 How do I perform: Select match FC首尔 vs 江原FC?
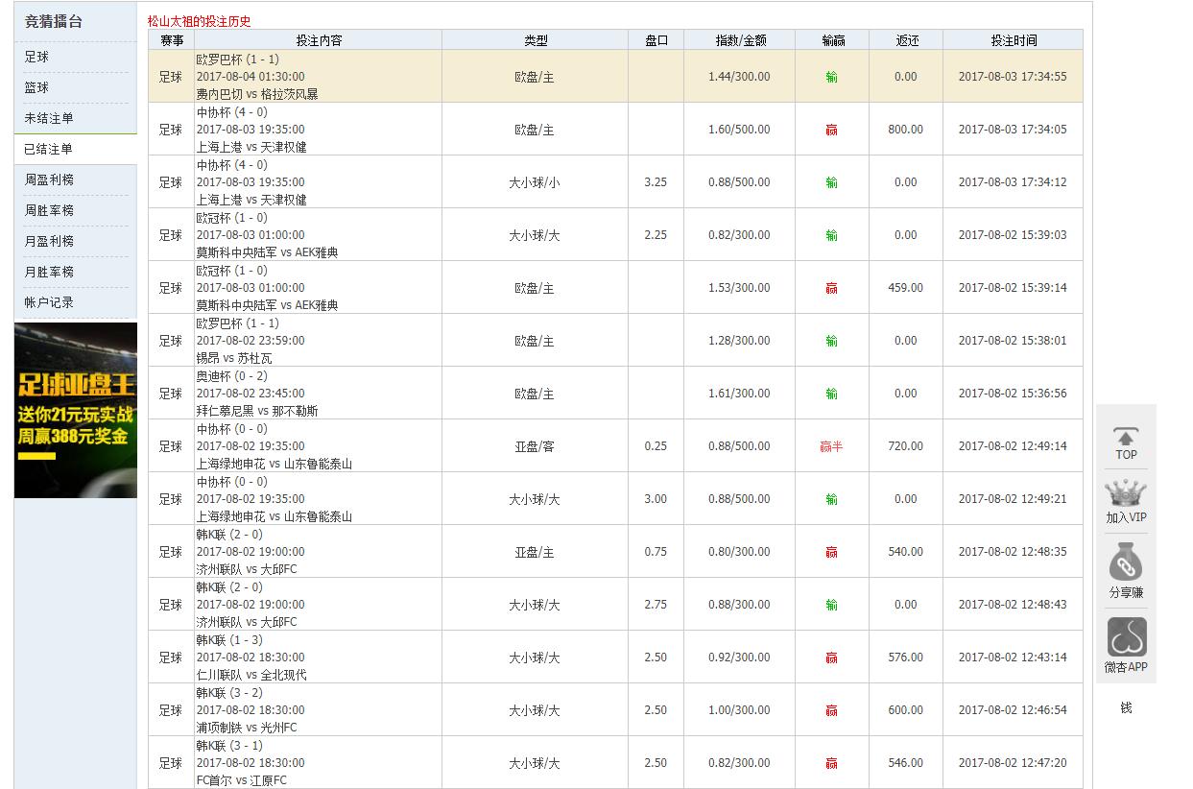(242, 780)
